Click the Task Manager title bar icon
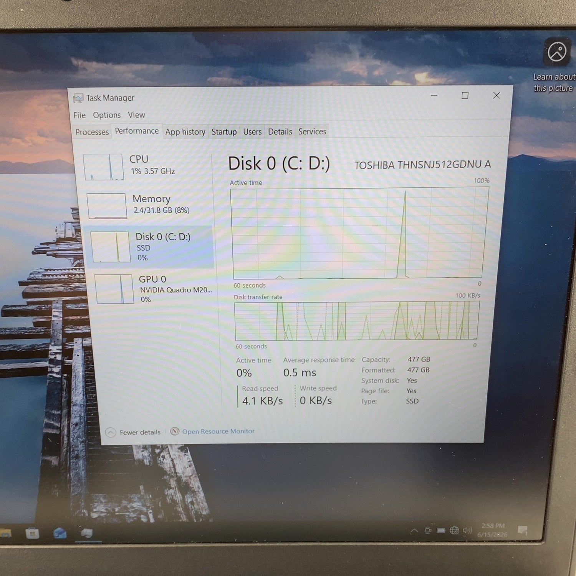 pos(78,98)
